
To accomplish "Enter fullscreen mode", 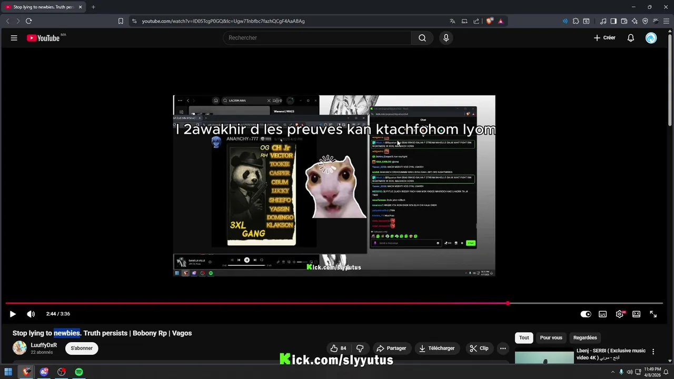I will (653, 314).
